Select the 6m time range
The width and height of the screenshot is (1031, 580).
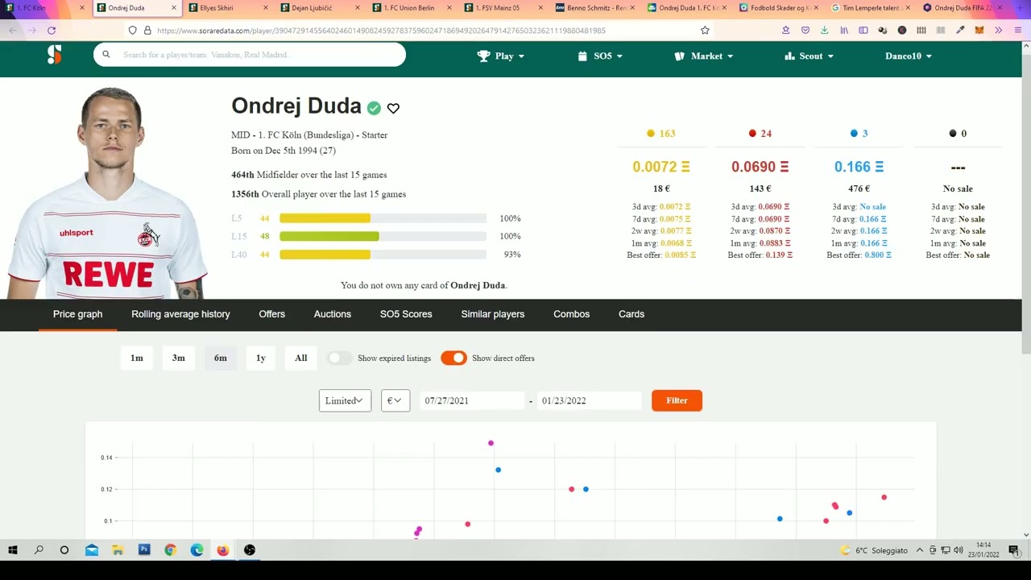pyautogui.click(x=221, y=358)
